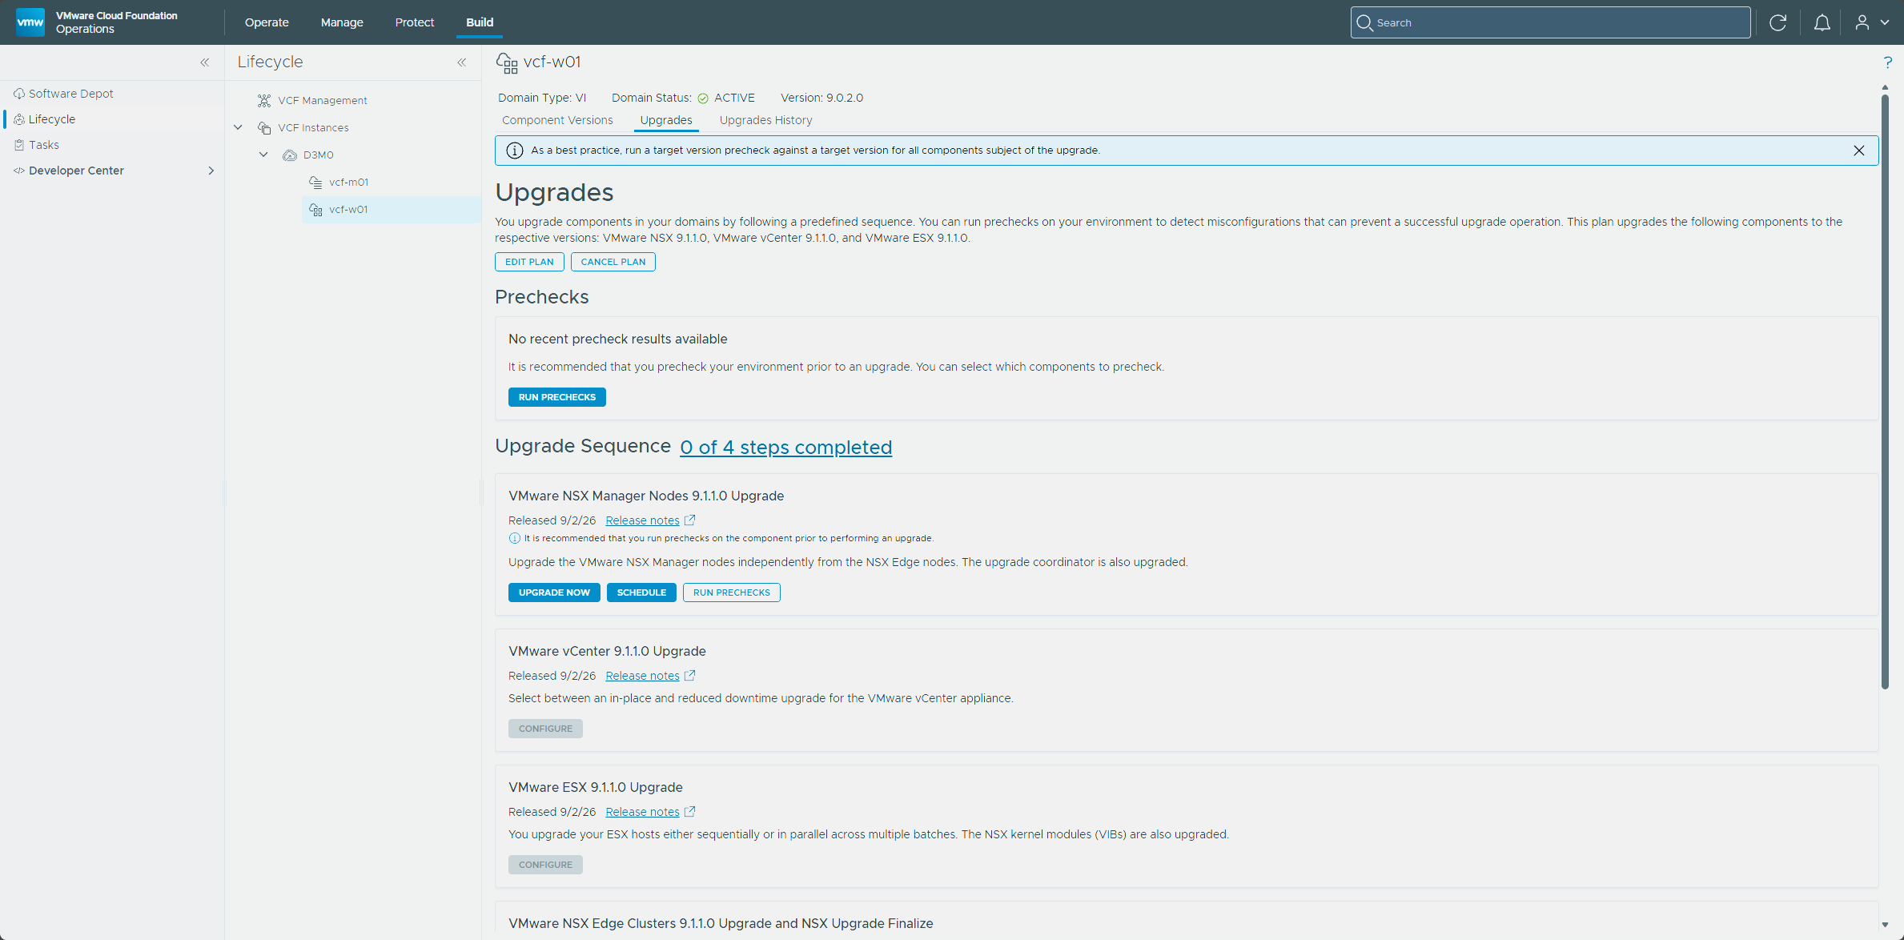Click the Search input field
The width and height of the screenshot is (1904, 940).
[x=1550, y=22]
